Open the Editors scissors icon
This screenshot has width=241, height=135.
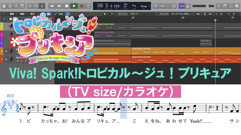(x=42, y=6)
